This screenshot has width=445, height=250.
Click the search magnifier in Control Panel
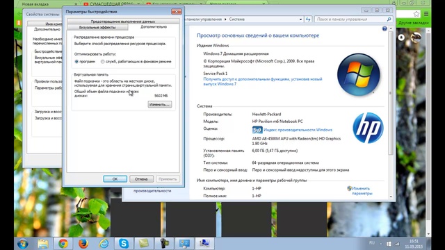pos(389,19)
